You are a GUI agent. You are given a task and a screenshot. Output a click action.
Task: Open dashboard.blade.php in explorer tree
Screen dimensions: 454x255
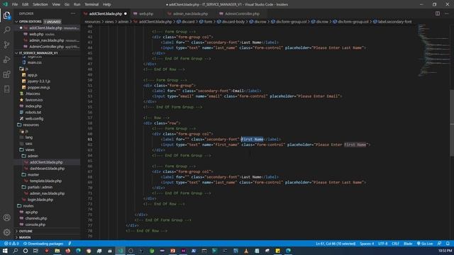point(47,169)
